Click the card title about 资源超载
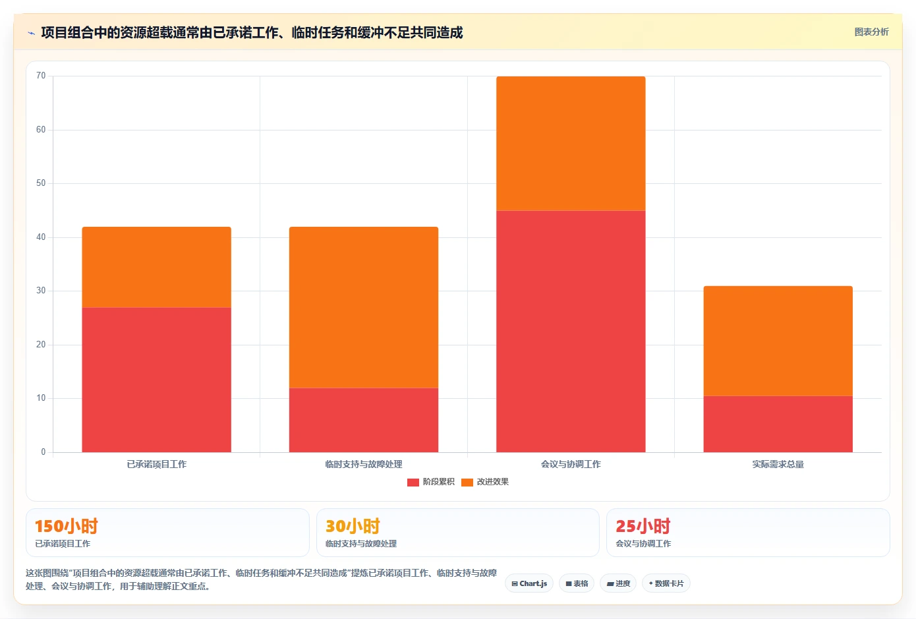Image resolution: width=916 pixels, height=619 pixels. [252, 32]
